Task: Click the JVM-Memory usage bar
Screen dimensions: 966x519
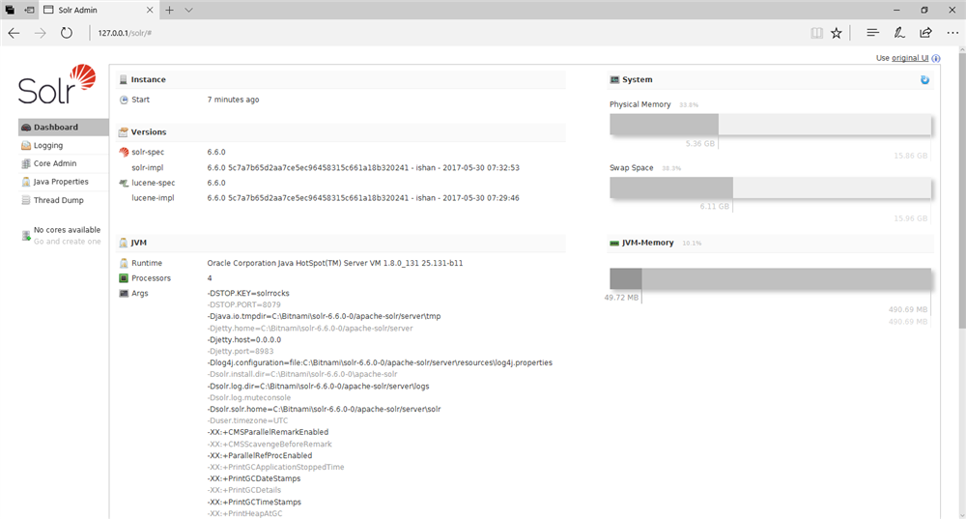Action: (770, 278)
